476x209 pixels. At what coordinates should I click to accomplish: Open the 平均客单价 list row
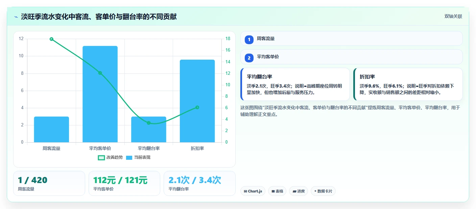351,57
